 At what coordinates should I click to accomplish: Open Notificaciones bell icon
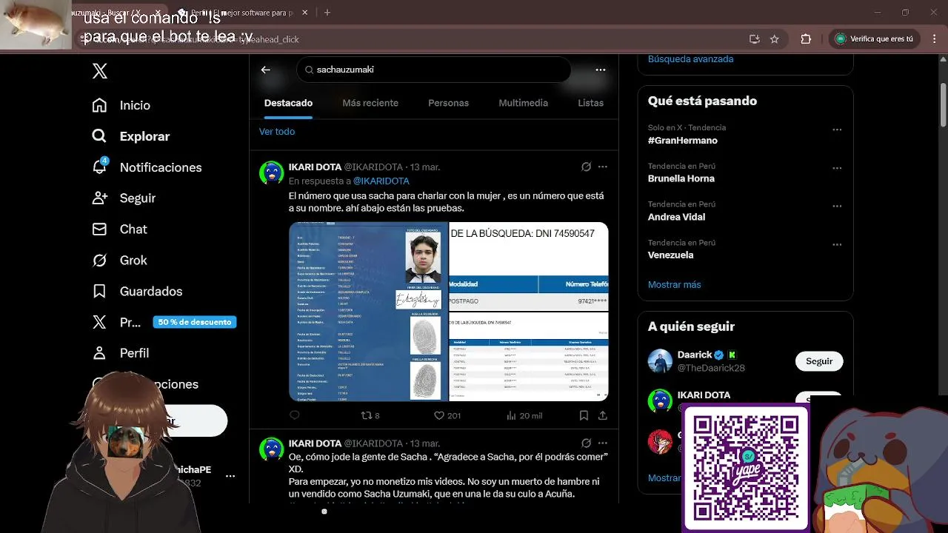pos(99,167)
